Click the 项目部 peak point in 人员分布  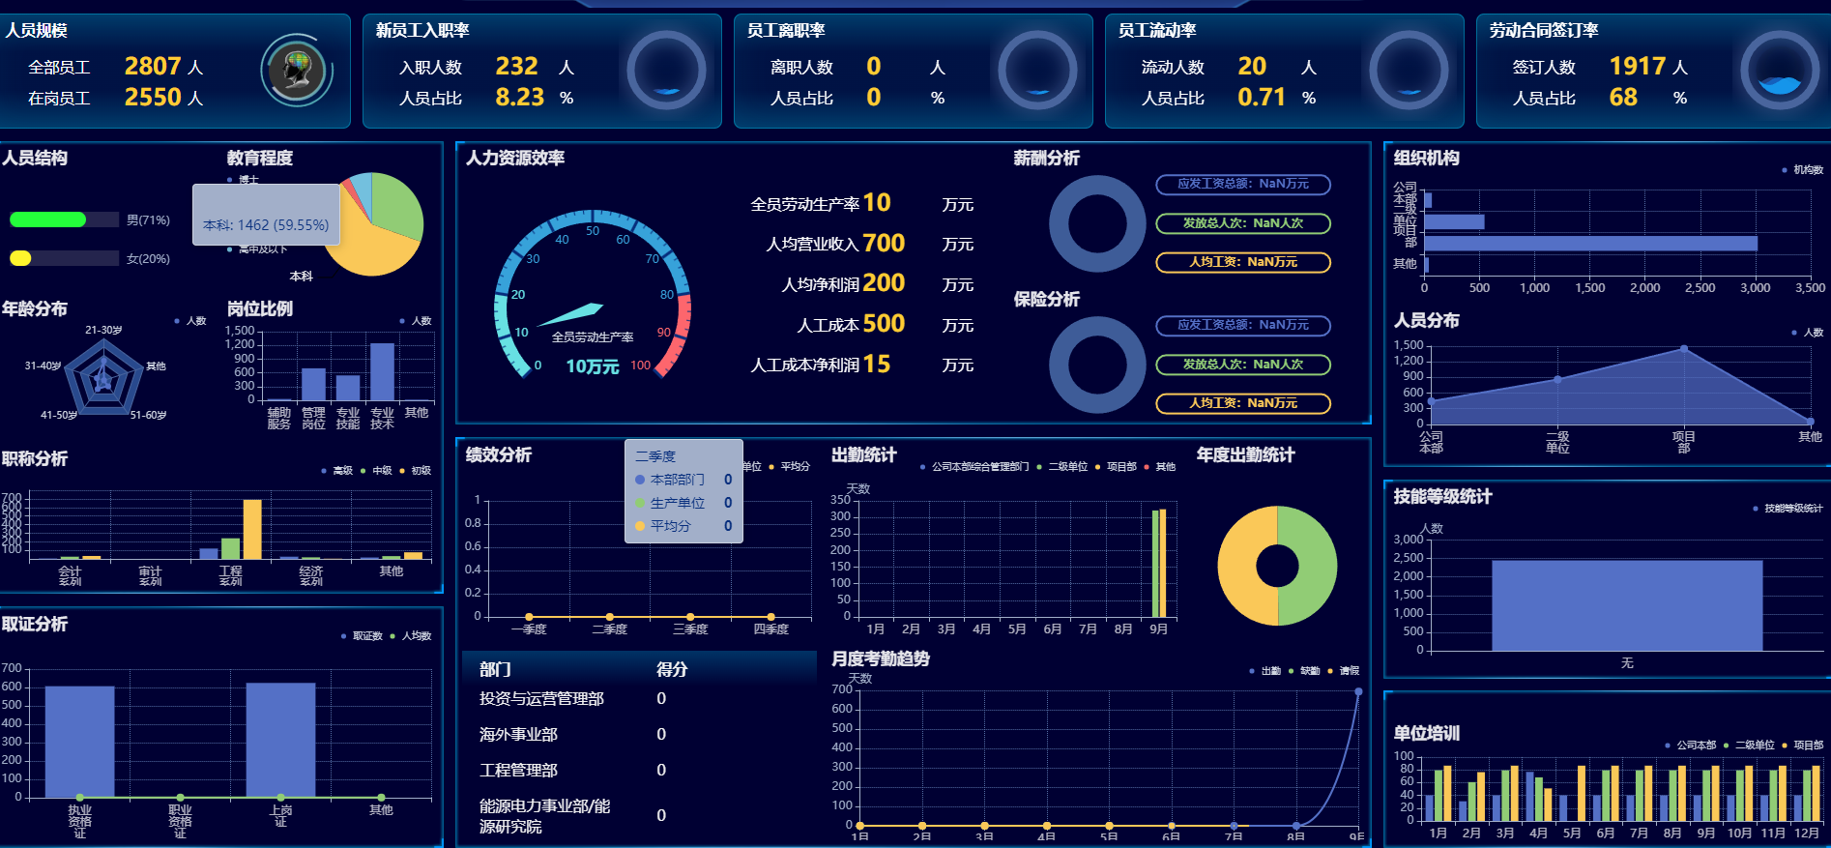pos(1684,349)
